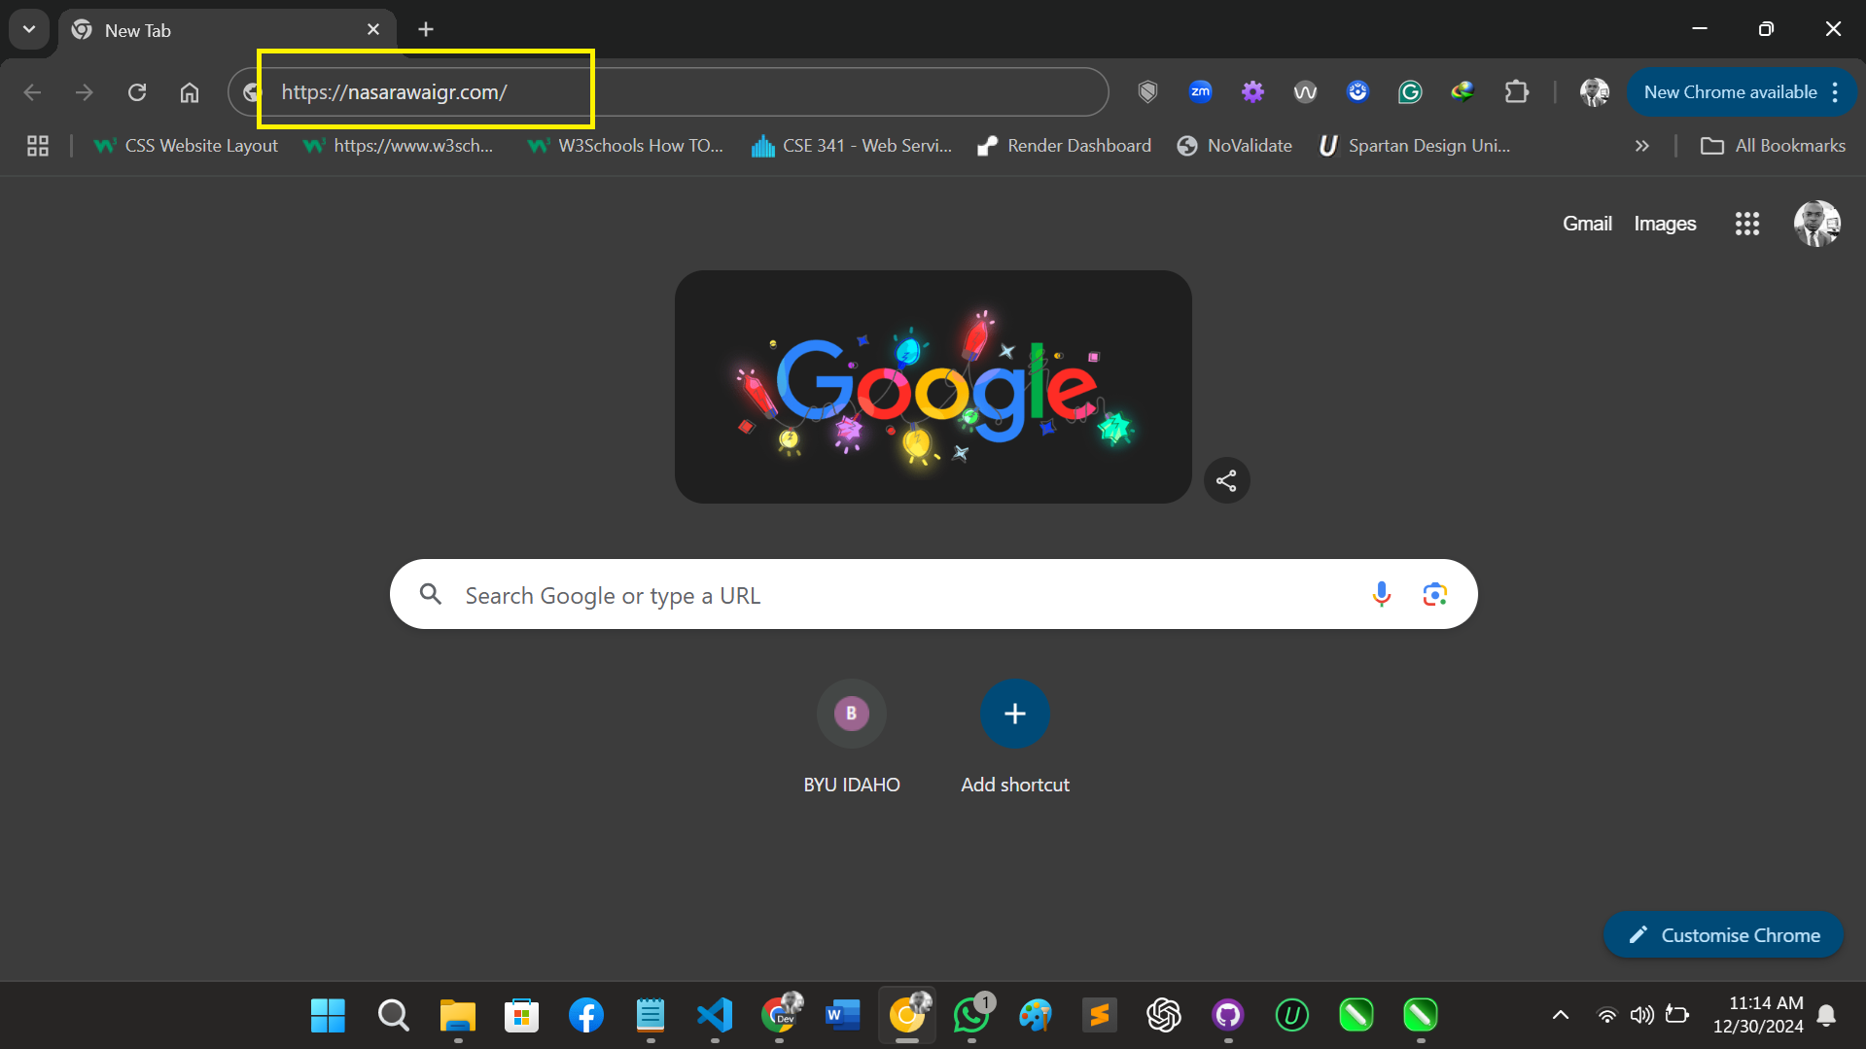Open Customise Chrome panel
The height and width of the screenshot is (1049, 1866).
1724,935
